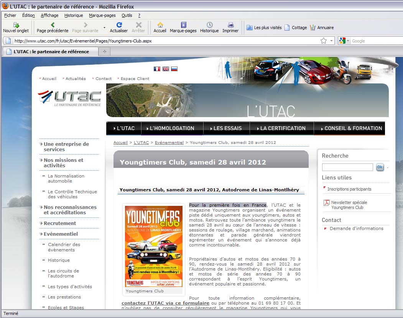Open search engine chooser dropdown arrow
Screen dimensions: 403x318
click(x=348, y=41)
